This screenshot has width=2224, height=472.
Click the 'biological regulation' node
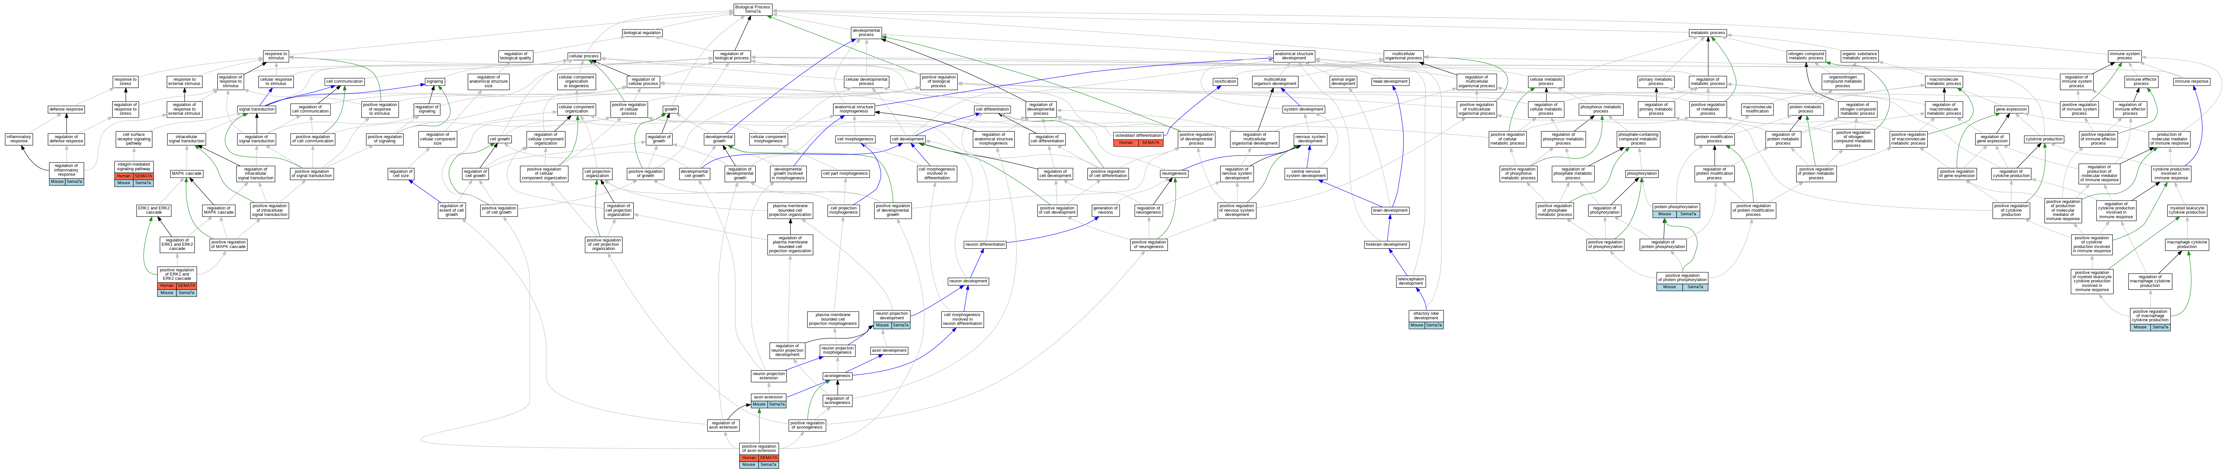point(642,33)
